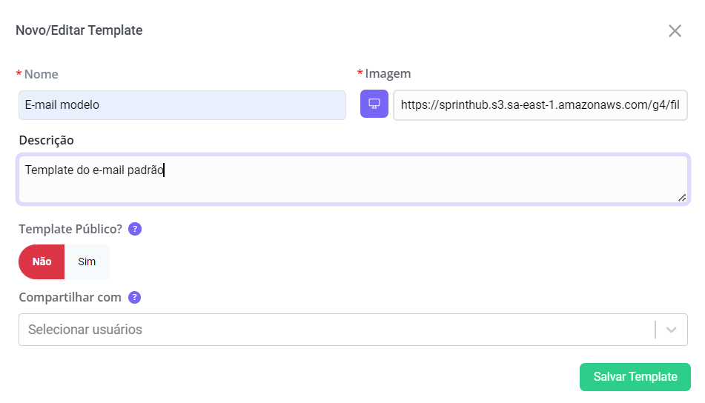Viewport: 705px width, 403px height.
Task: Click the Template Público? label
Action: point(70,229)
